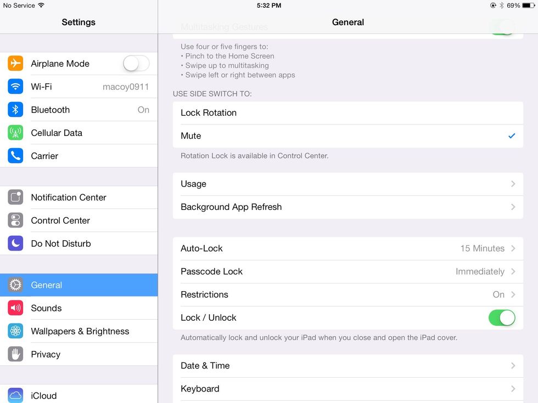Open Background App Refresh settings
The height and width of the screenshot is (403, 538).
(348, 207)
